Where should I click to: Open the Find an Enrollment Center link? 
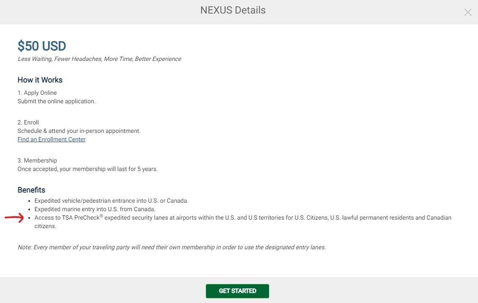pyautogui.click(x=52, y=139)
